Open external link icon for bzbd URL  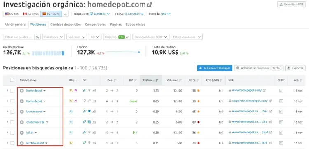(271, 132)
